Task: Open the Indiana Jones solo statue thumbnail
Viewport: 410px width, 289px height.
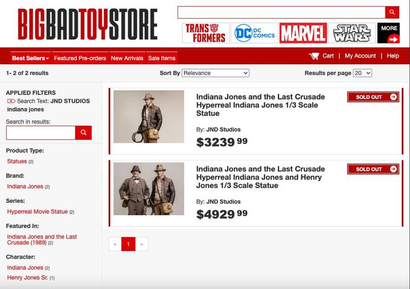Action: pyautogui.click(x=149, y=117)
